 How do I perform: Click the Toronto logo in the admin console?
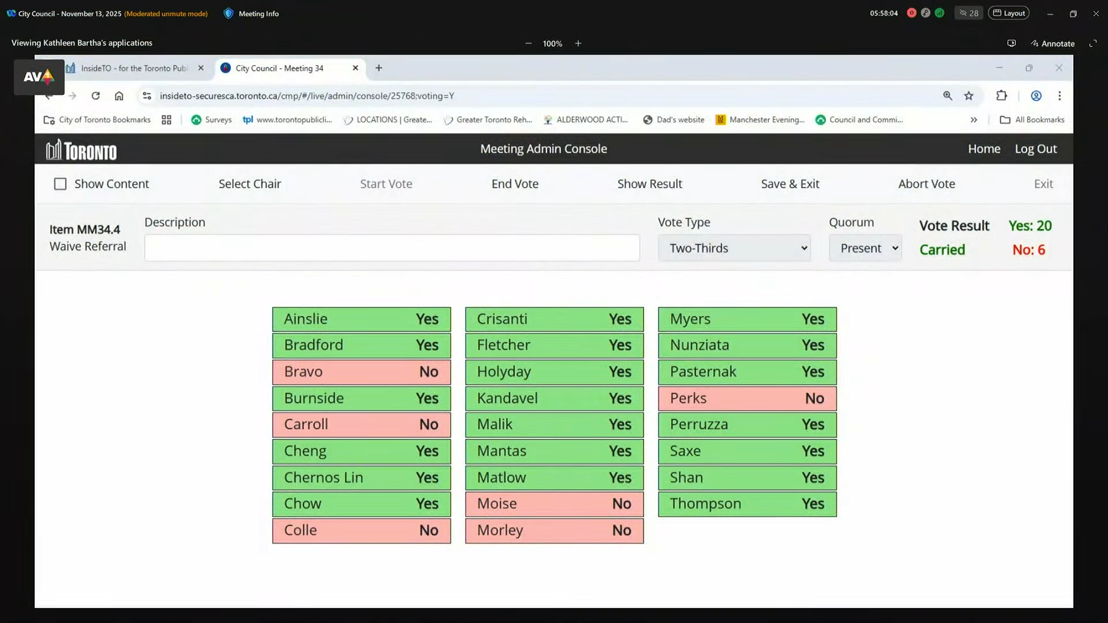81,149
